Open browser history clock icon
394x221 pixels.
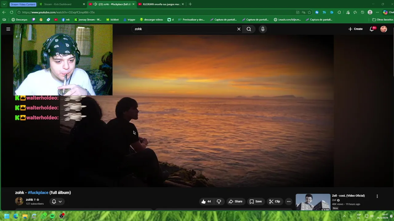(x=363, y=12)
